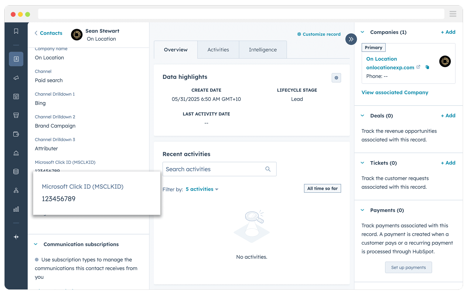Open the automation workflows icon in sidebar
The height and width of the screenshot is (294, 467).
(16, 191)
